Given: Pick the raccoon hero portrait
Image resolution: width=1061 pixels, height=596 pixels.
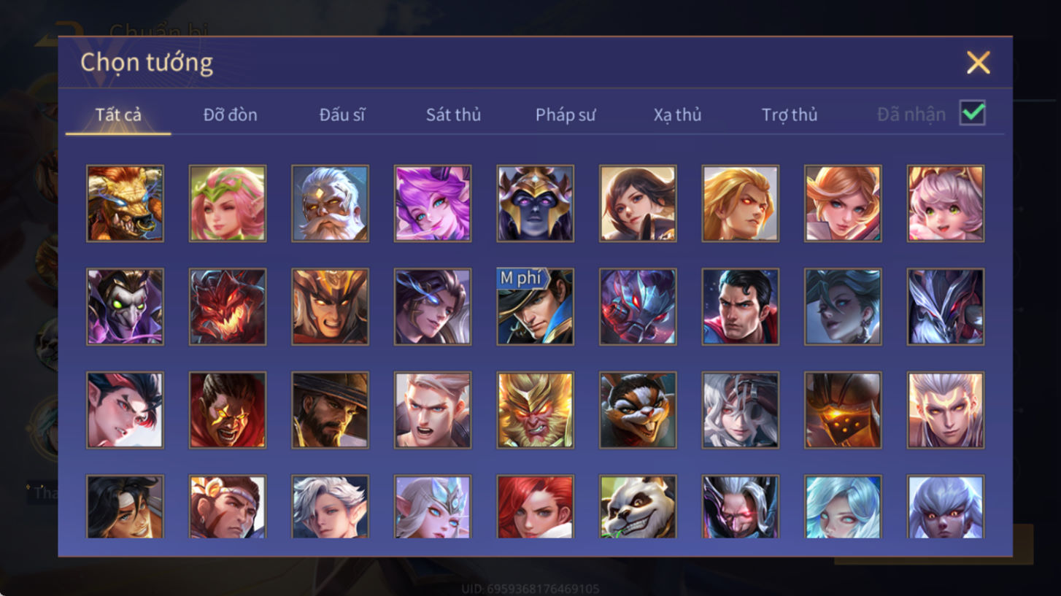Looking at the screenshot, I should [638, 410].
